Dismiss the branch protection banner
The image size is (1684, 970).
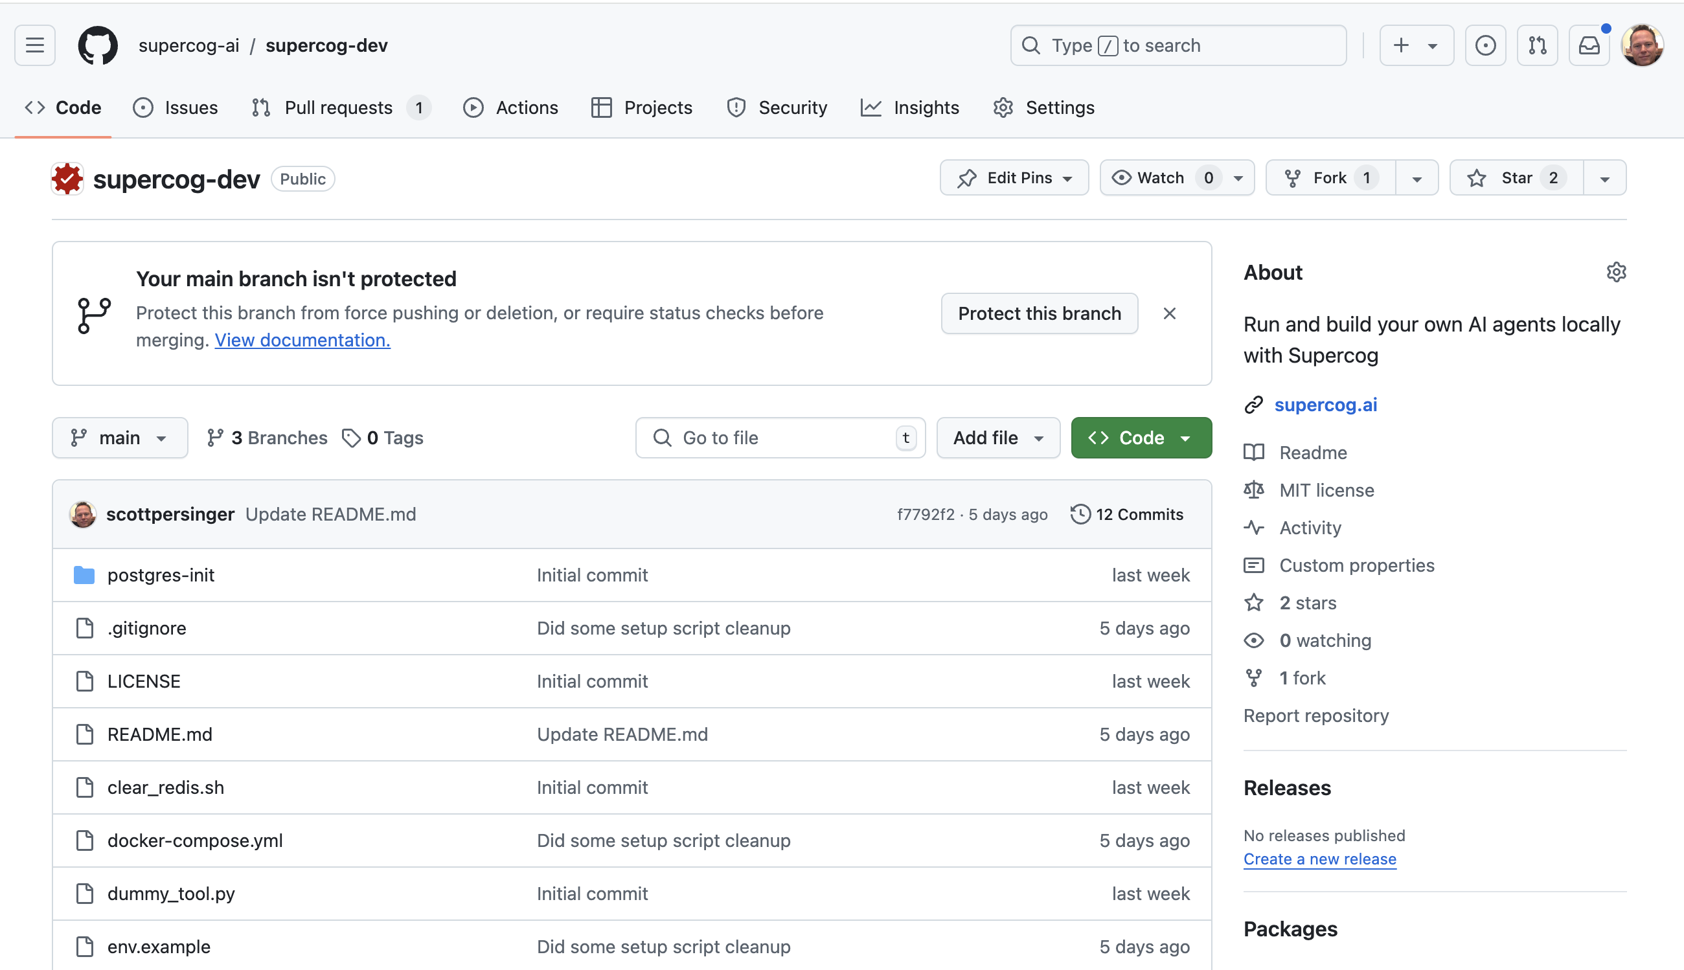point(1169,313)
